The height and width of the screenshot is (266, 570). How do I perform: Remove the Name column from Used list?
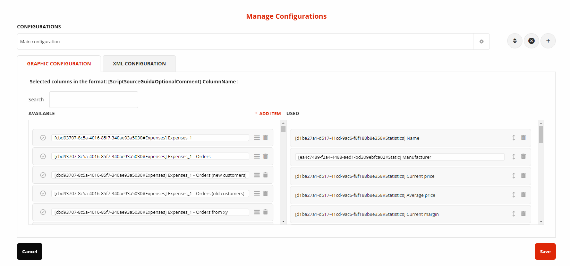pyautogui.click(x=523, y=138)
